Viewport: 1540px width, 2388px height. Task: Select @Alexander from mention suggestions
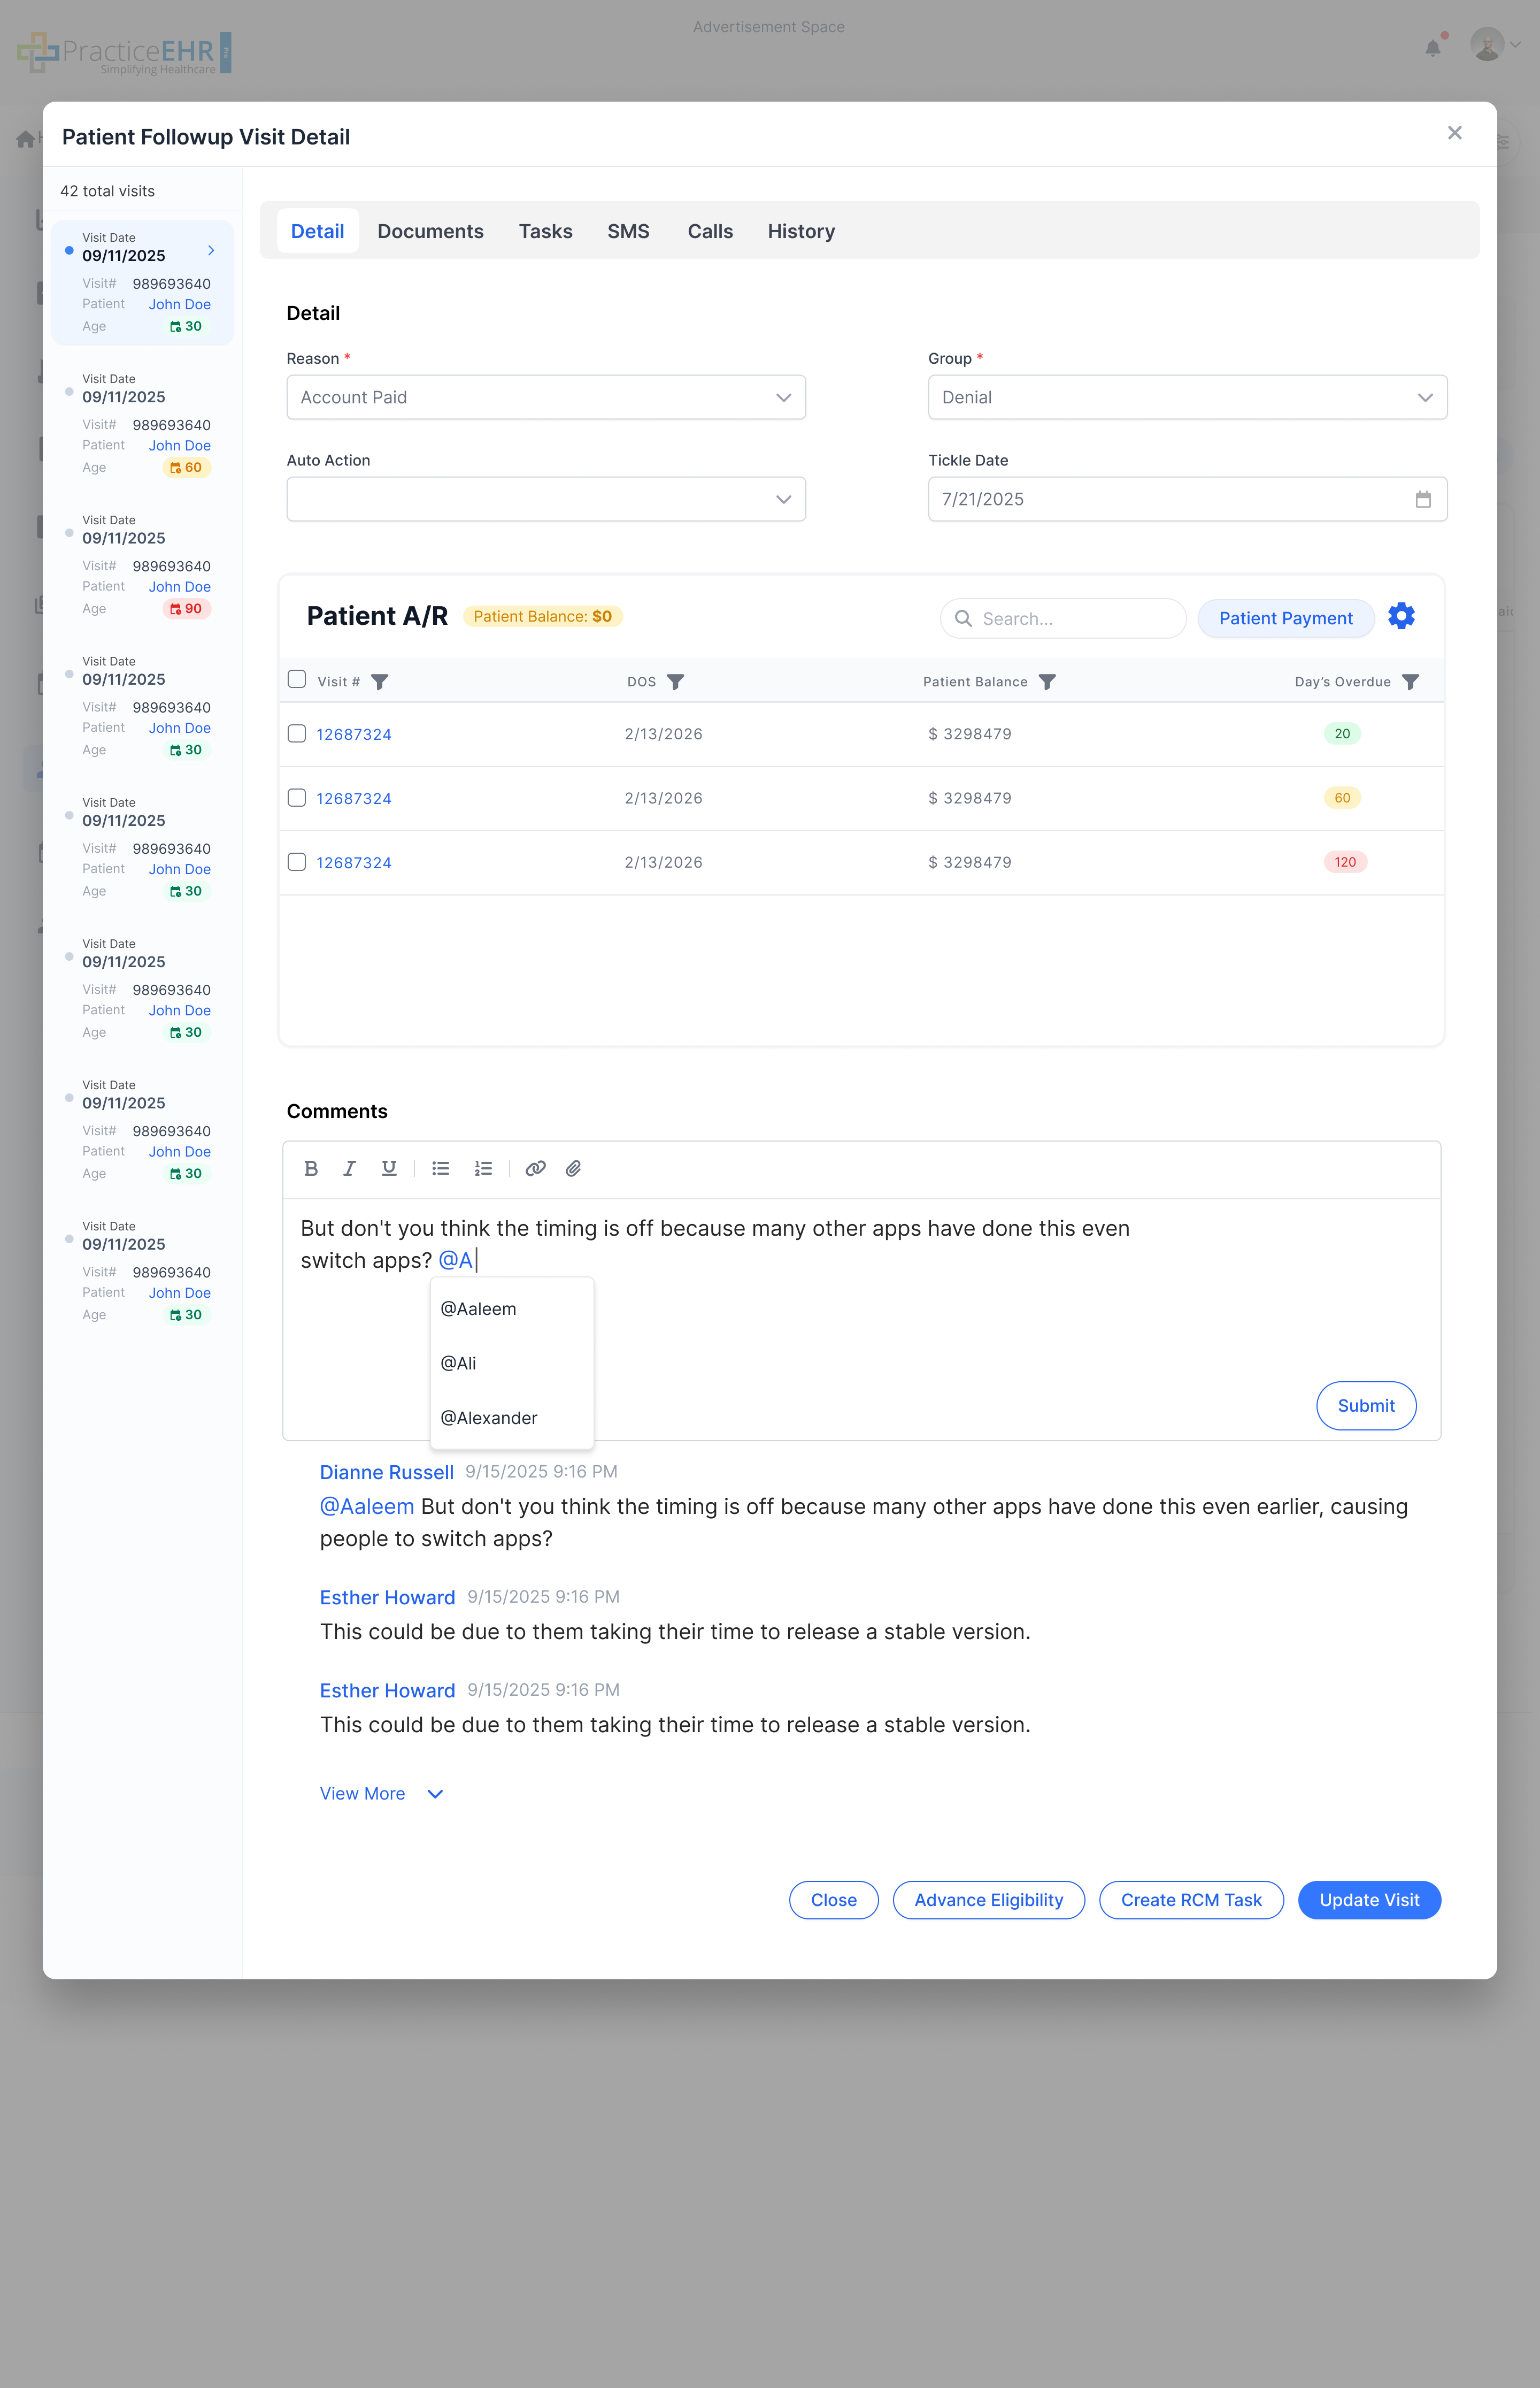point(489,1418)
